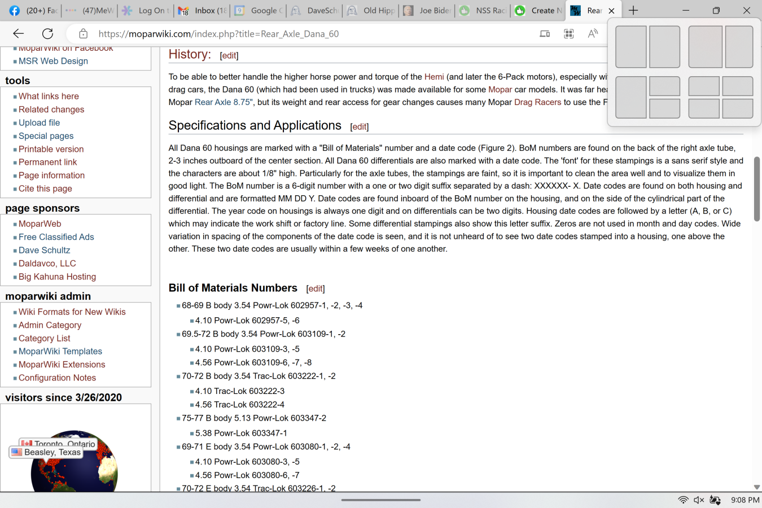Edit the History section
This screenshot has width=762, height=508.
point(229,55)
